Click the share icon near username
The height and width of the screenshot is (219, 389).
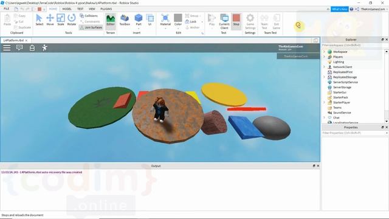click(357, 9)
